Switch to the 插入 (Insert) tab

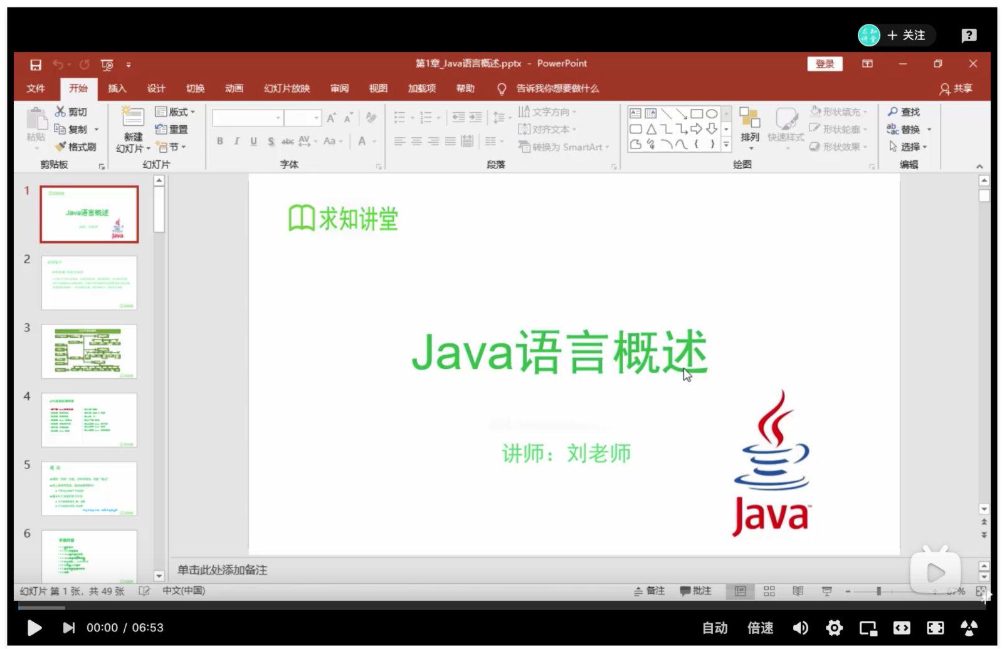click(117, 88)
